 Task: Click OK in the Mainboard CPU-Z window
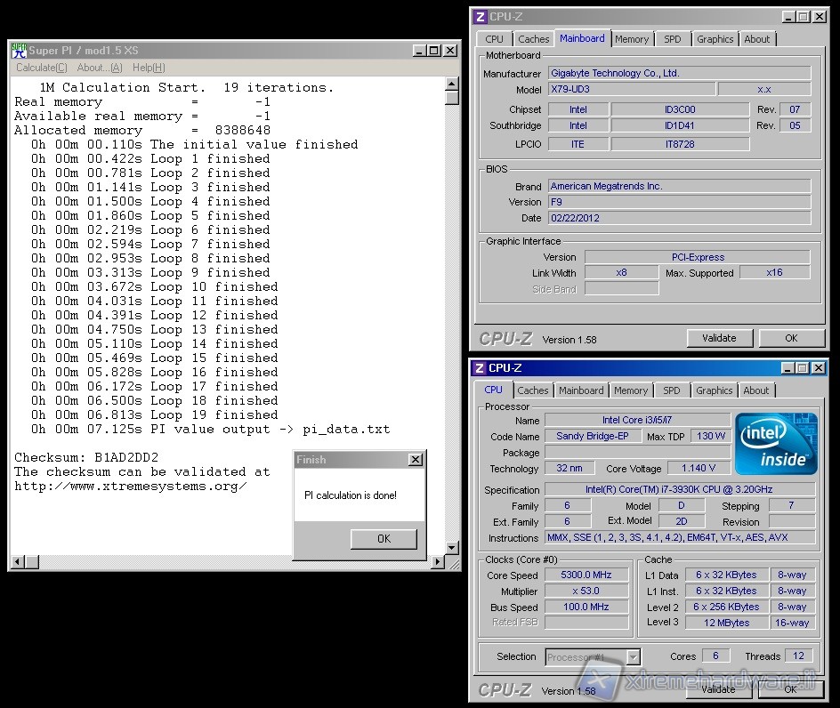tap(791, 338)
